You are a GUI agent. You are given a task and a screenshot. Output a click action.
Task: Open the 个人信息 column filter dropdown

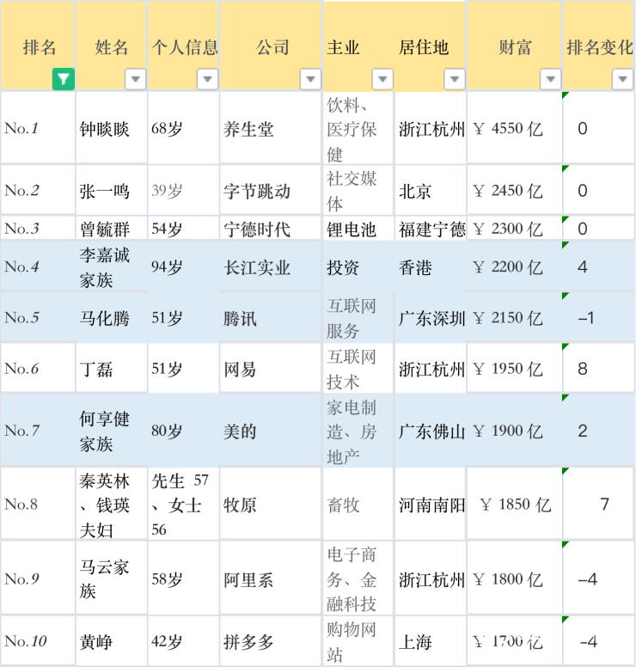(x=207, y=79)
